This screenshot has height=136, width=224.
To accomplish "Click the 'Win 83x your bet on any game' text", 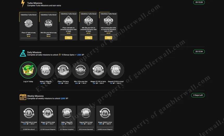I will (48, 33).
